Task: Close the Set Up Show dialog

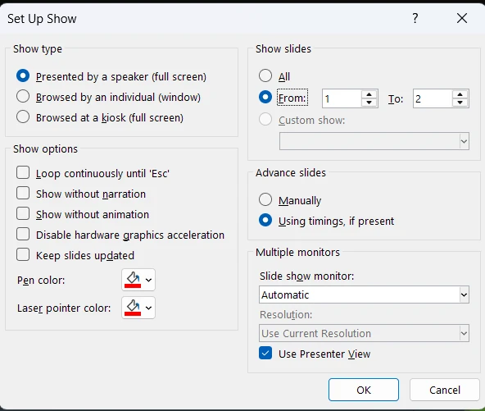Action: pos(462,18)
